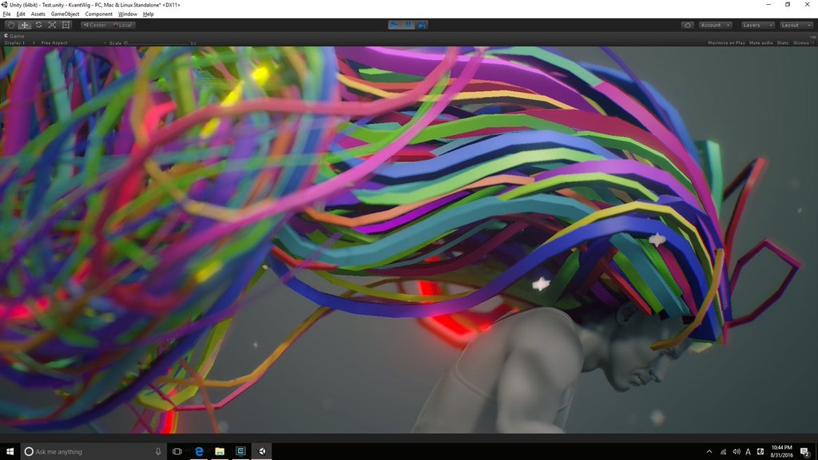
Task: Toggle Maximize on Play
Action: click(x=726, y=43)
